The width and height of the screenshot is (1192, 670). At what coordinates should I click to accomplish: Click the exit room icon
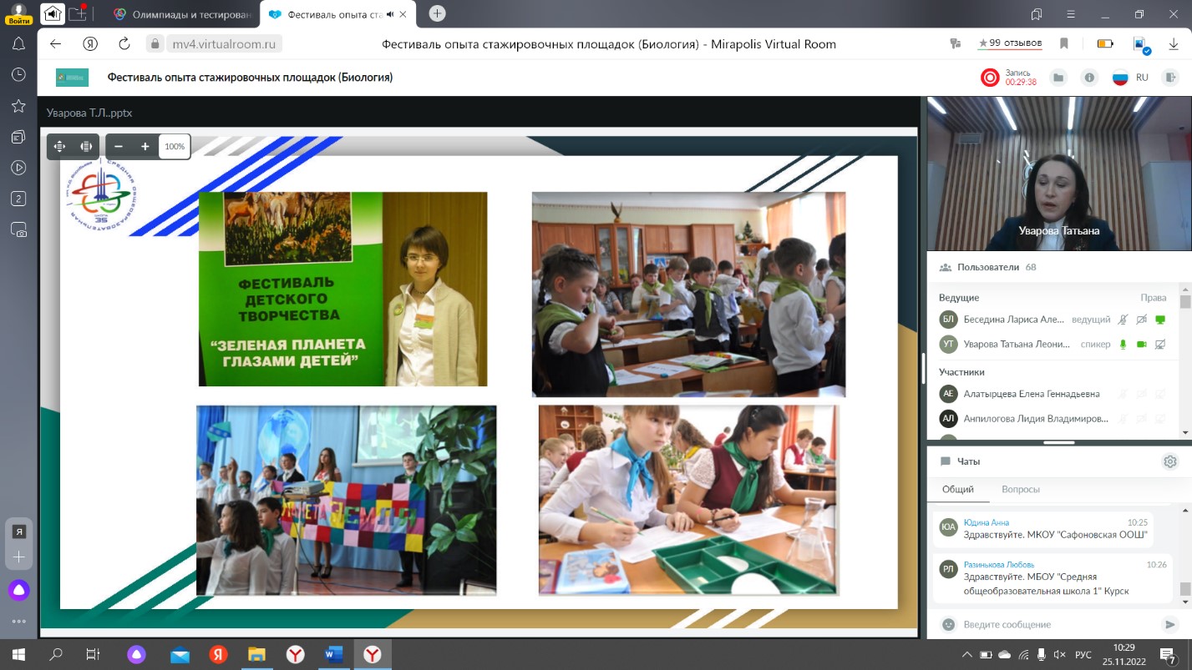click(1170, 78)
